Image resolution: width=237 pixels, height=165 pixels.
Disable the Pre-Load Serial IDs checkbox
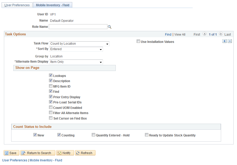click(x=51, y=102)
